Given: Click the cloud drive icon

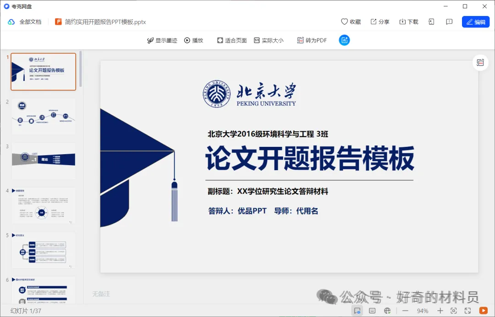Looking at the screenshot, I should pos(11,22).
